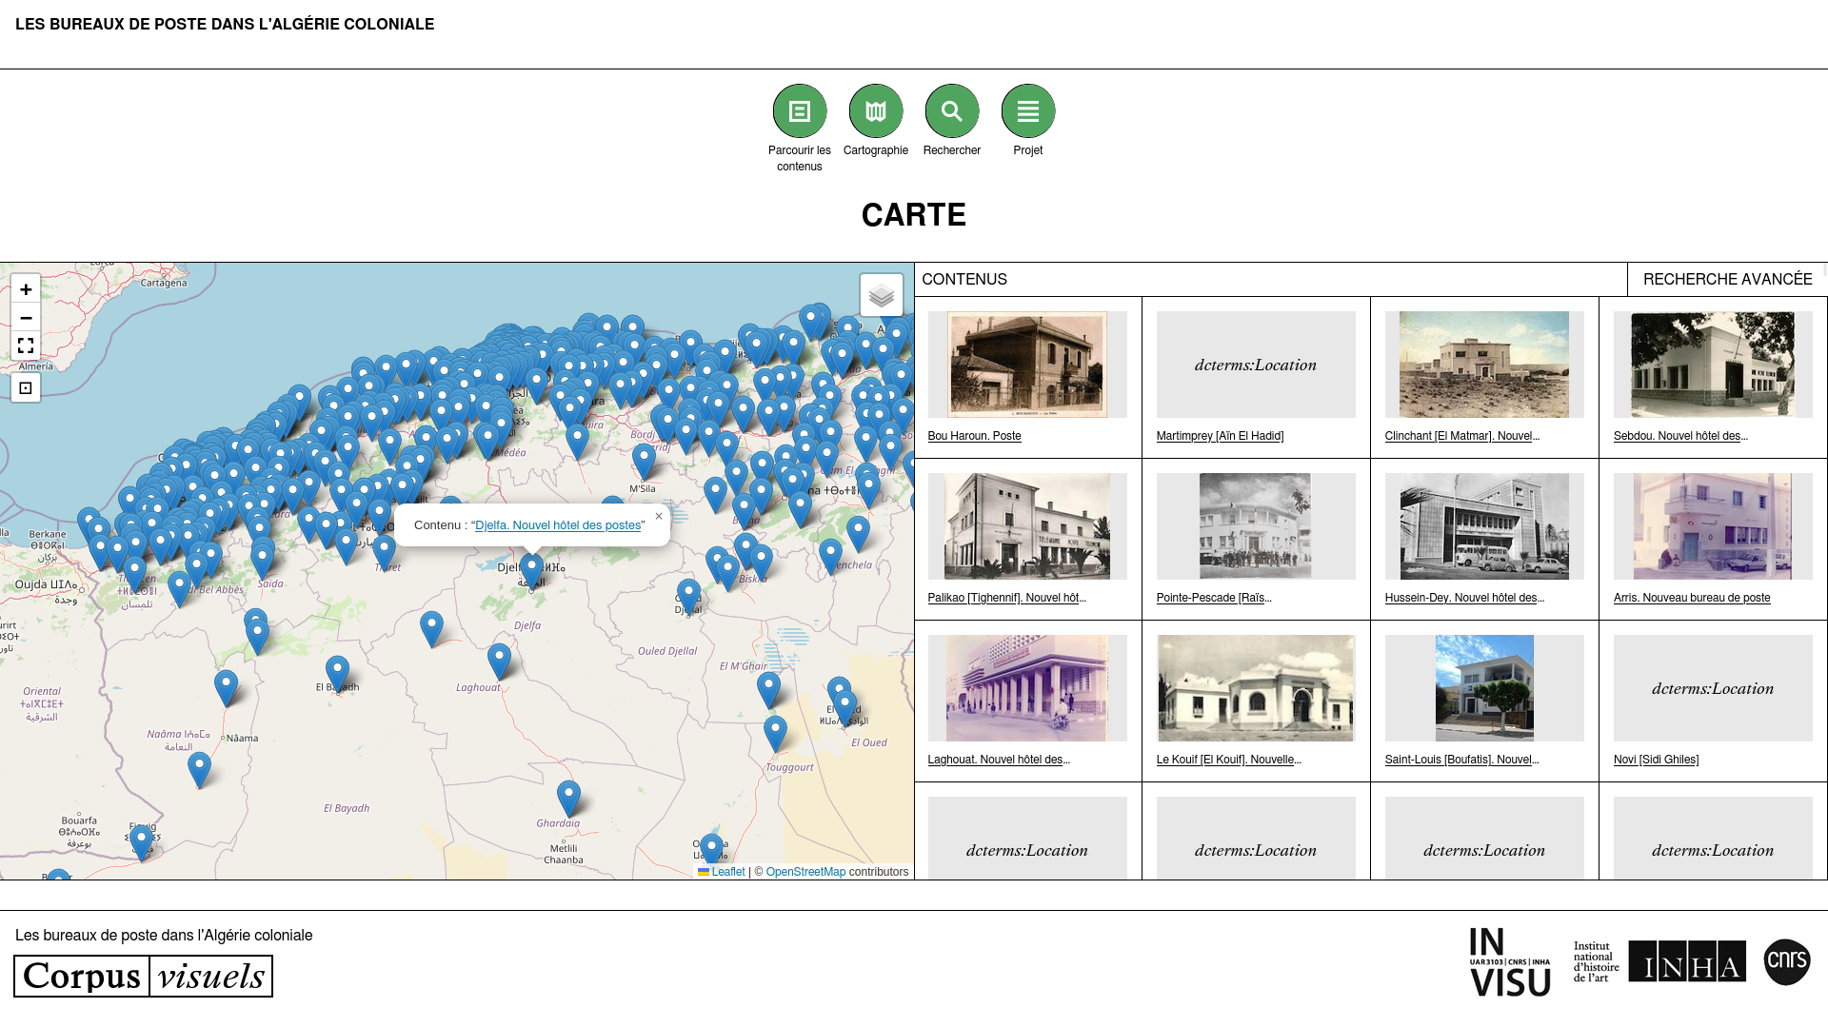Open the Bou Haroun post office thumbnail
Viewport: 1828px width, 1028px height.
point(1027,365)
